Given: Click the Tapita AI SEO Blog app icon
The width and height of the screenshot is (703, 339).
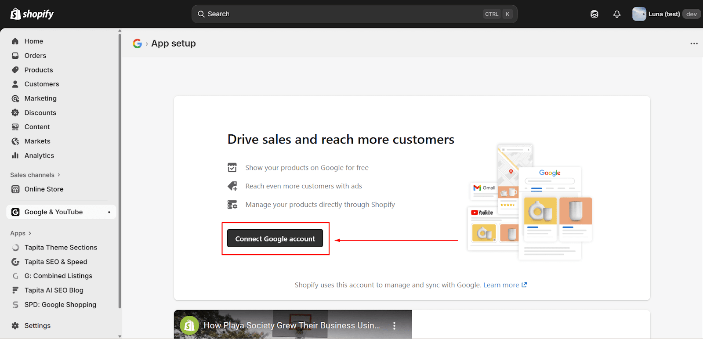Looking at the screenshot, I should pyautogui.click(x=15, y=290).
